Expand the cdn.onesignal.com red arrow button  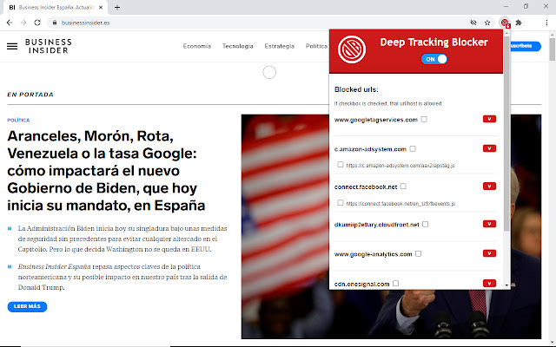point(489,284)
